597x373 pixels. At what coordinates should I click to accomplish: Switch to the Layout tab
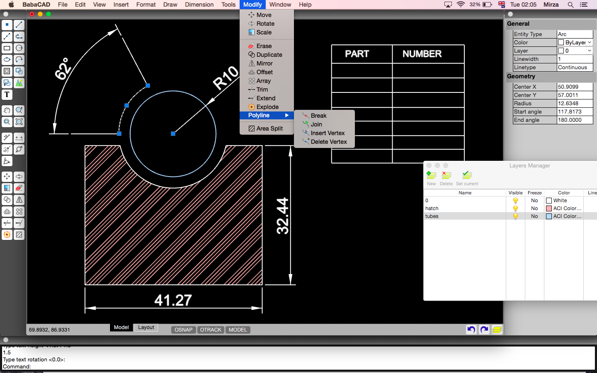point(146,327)
